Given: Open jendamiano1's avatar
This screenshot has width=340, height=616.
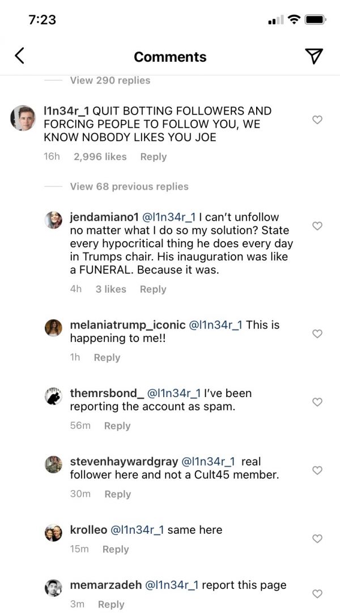Looking at the screenshot, I should coord(53,220).
